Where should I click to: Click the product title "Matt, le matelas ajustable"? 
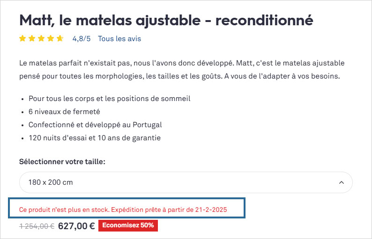(166, 20)
